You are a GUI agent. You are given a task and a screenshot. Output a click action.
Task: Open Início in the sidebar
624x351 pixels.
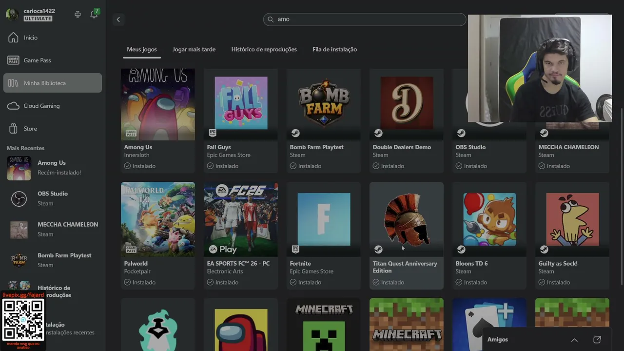click(x=53, y=38)
